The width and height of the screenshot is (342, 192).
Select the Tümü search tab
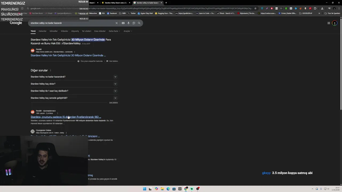(33, 31)
